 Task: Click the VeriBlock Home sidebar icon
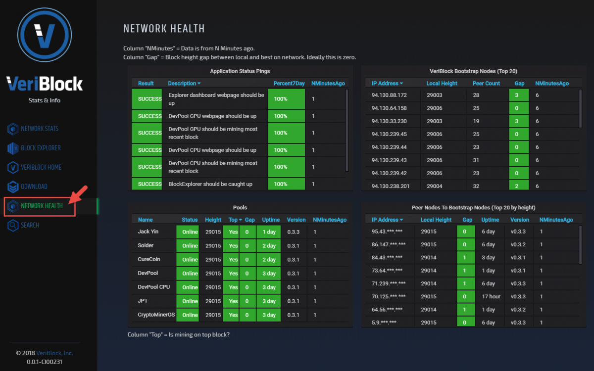(13, 167)
